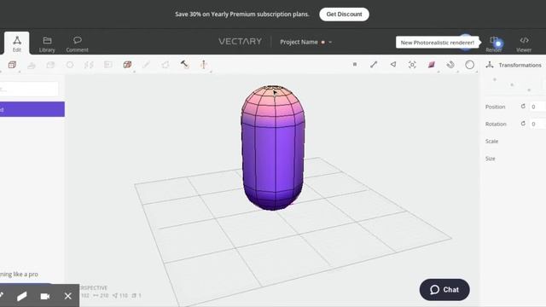Dismiss the New Photorealistic renderer tooltip

[x=437, y=43]
